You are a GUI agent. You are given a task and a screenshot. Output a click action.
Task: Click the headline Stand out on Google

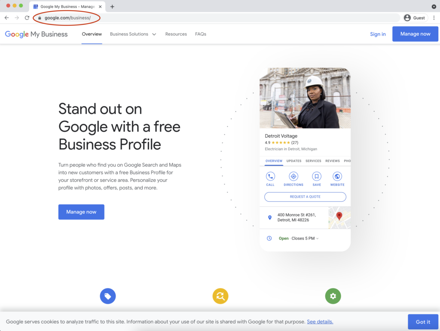(119, 127)
